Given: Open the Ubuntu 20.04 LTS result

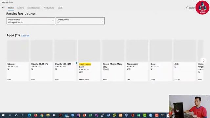Looking at the screenshot, I should [x=42, y=60].
